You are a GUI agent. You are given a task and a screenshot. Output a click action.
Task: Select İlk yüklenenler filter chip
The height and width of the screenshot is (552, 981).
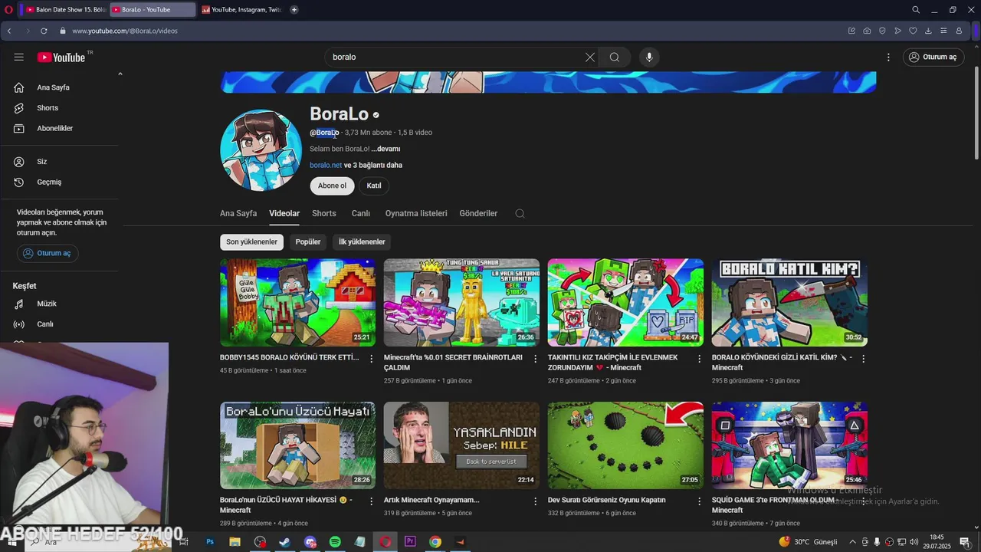(x=362, y=242)
